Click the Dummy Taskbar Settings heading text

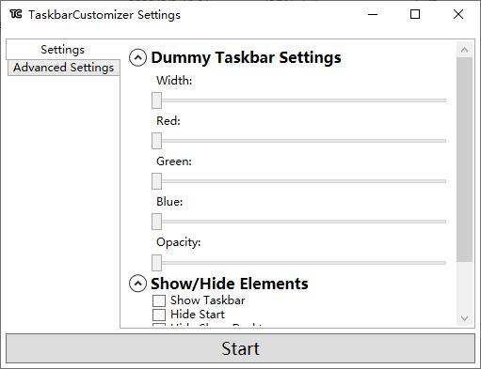point(246,58)
